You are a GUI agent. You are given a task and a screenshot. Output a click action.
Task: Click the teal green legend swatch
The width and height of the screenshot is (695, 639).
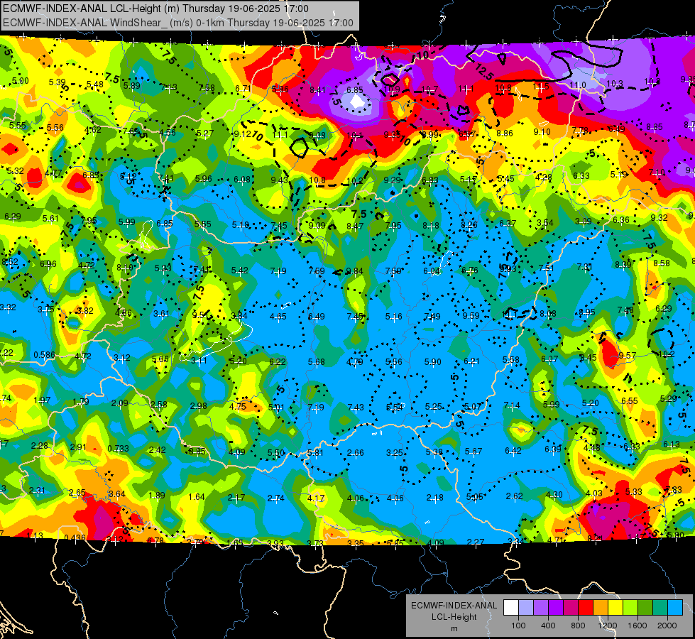click(x=660, y=608)
